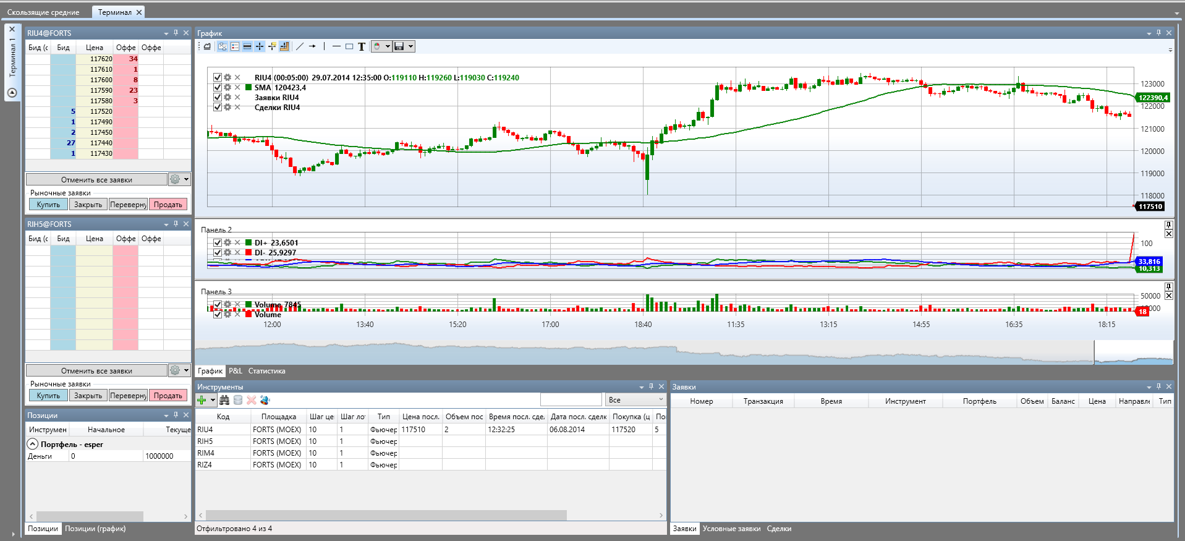The width and height of the screenshot is (1185, 541).
Task: Select the rectangle drawing tool
Action: tap(349, 46)
